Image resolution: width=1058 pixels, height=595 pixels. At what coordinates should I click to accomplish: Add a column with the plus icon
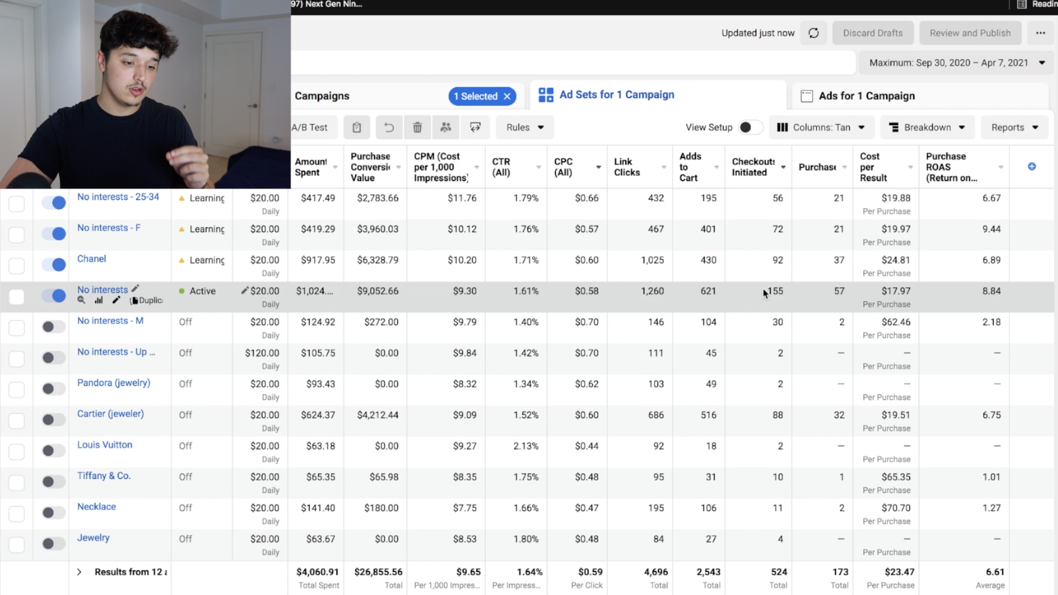[x=1032, y=166]
